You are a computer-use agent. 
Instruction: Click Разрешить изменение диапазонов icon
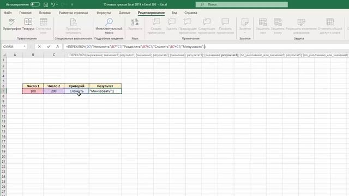point(301,26)
